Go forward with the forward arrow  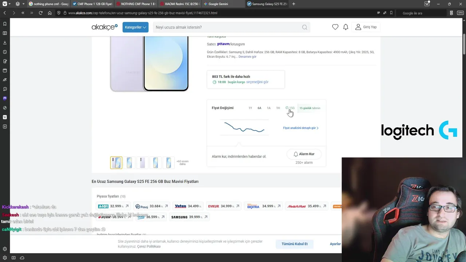coord(13,13)
